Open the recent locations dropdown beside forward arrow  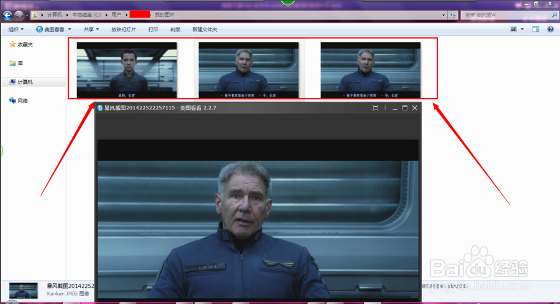pos(27,15)
